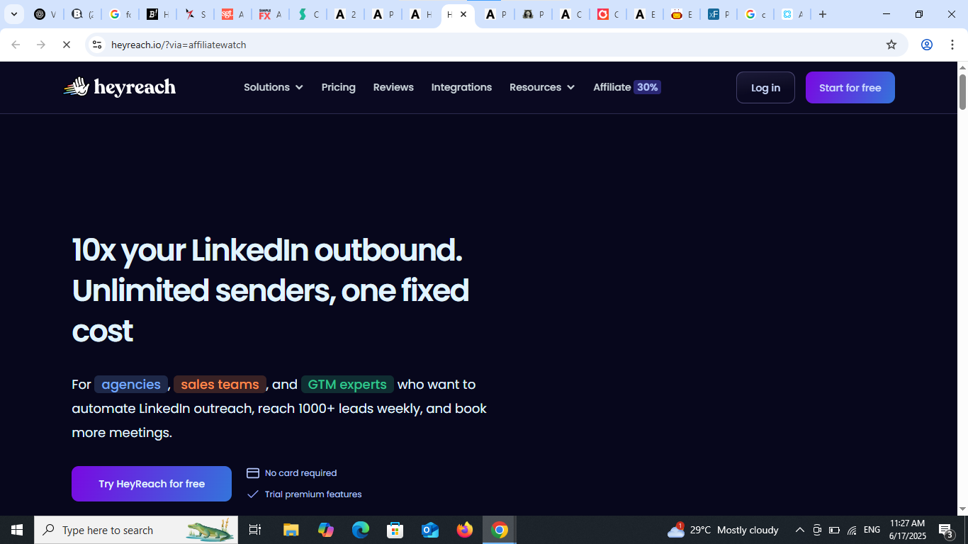Screen dimensions: 968x544
Task: Open Chrome profile icon
Action: 926,45
